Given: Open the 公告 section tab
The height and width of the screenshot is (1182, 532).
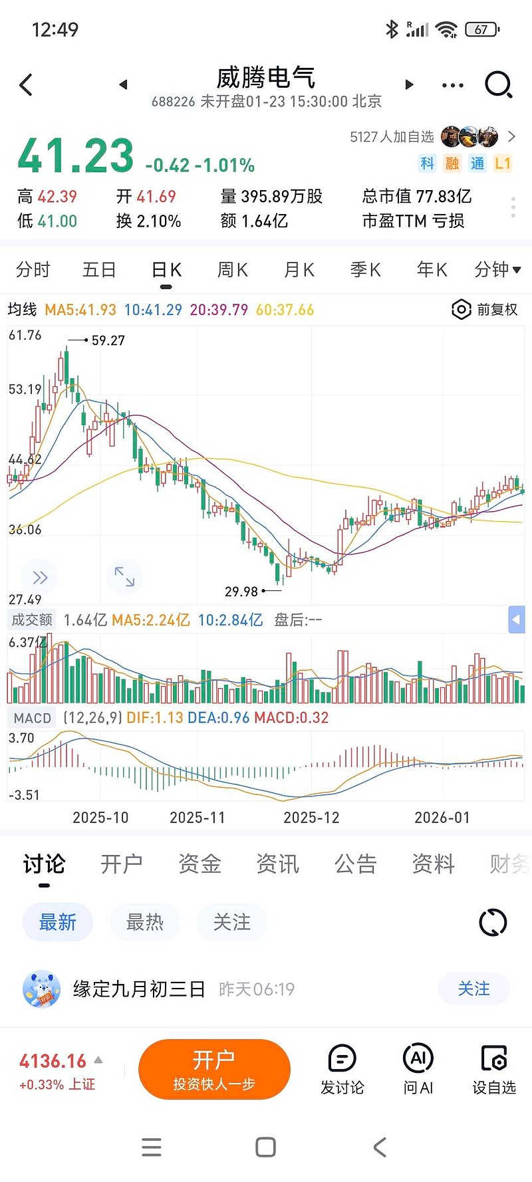Looking at the screenshot, I should (356, 864).
